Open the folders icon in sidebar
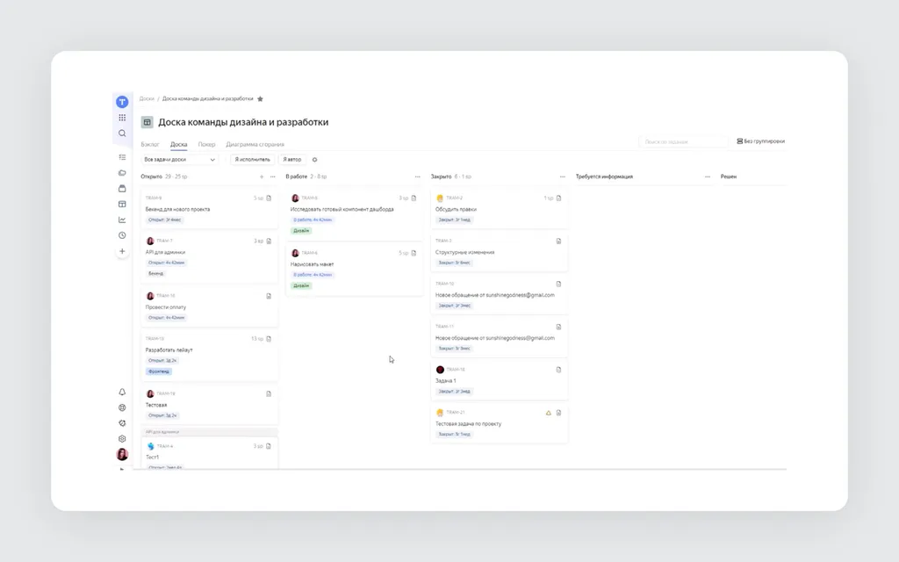The height and width of the screenshot is (562, 899). pos(122,173)
